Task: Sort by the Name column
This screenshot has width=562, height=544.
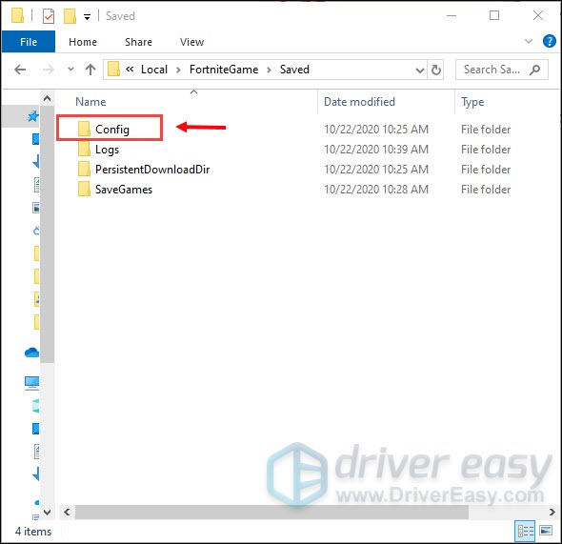Action: click(90, 102)
